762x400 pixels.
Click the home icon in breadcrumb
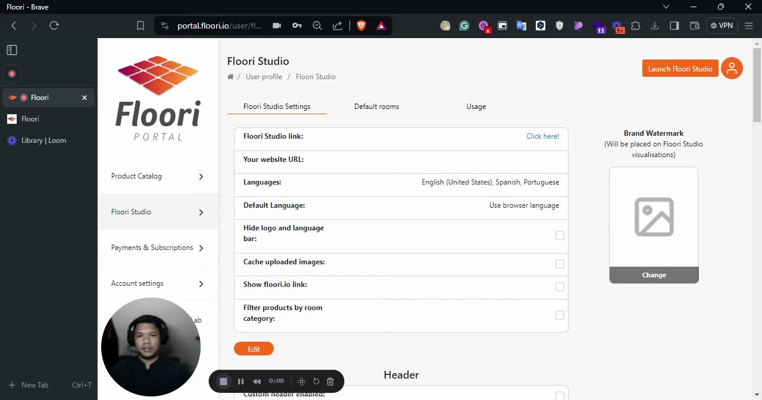230,77
